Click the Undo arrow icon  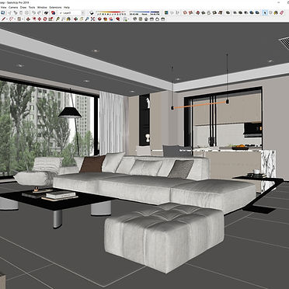coord(33,12)
